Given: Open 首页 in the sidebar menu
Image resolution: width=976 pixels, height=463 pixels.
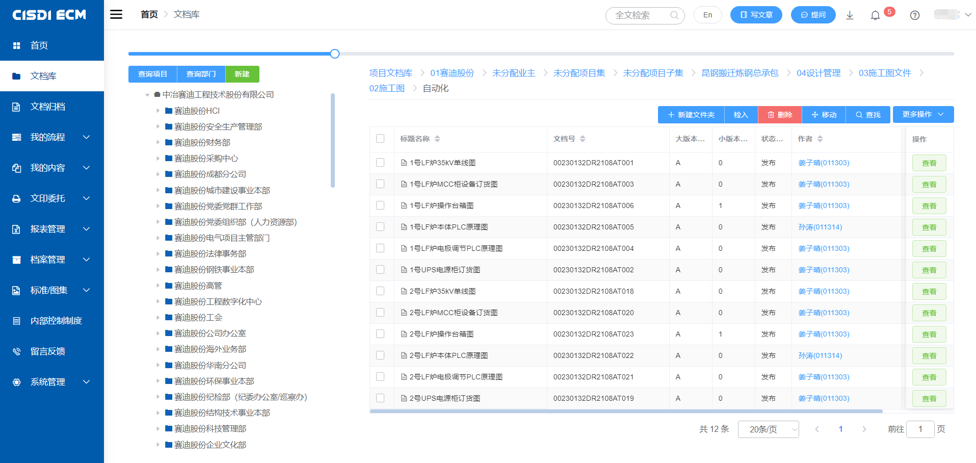Looking at the screenshot, I should click(x=52, y=45).
